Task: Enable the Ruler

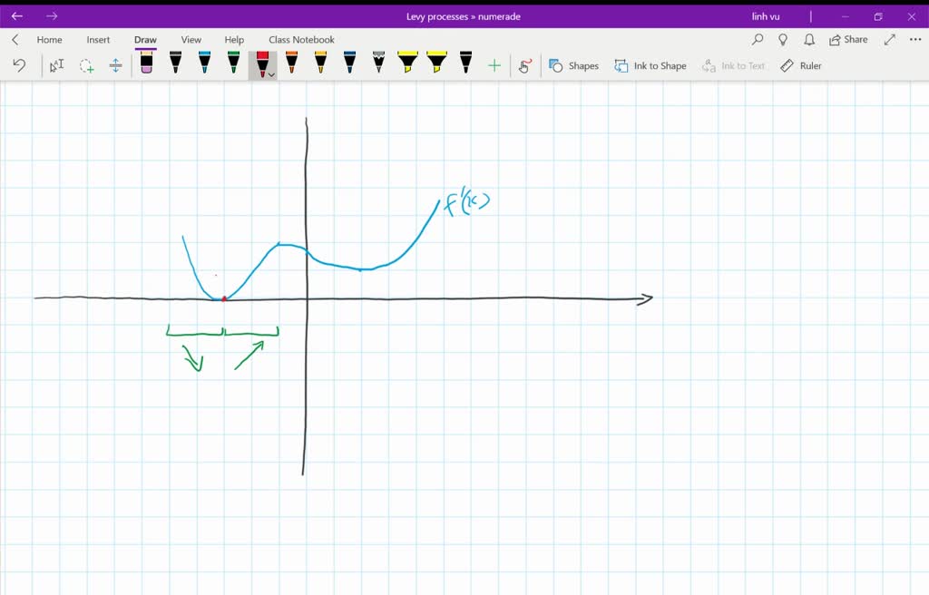Action: [802, 65]
